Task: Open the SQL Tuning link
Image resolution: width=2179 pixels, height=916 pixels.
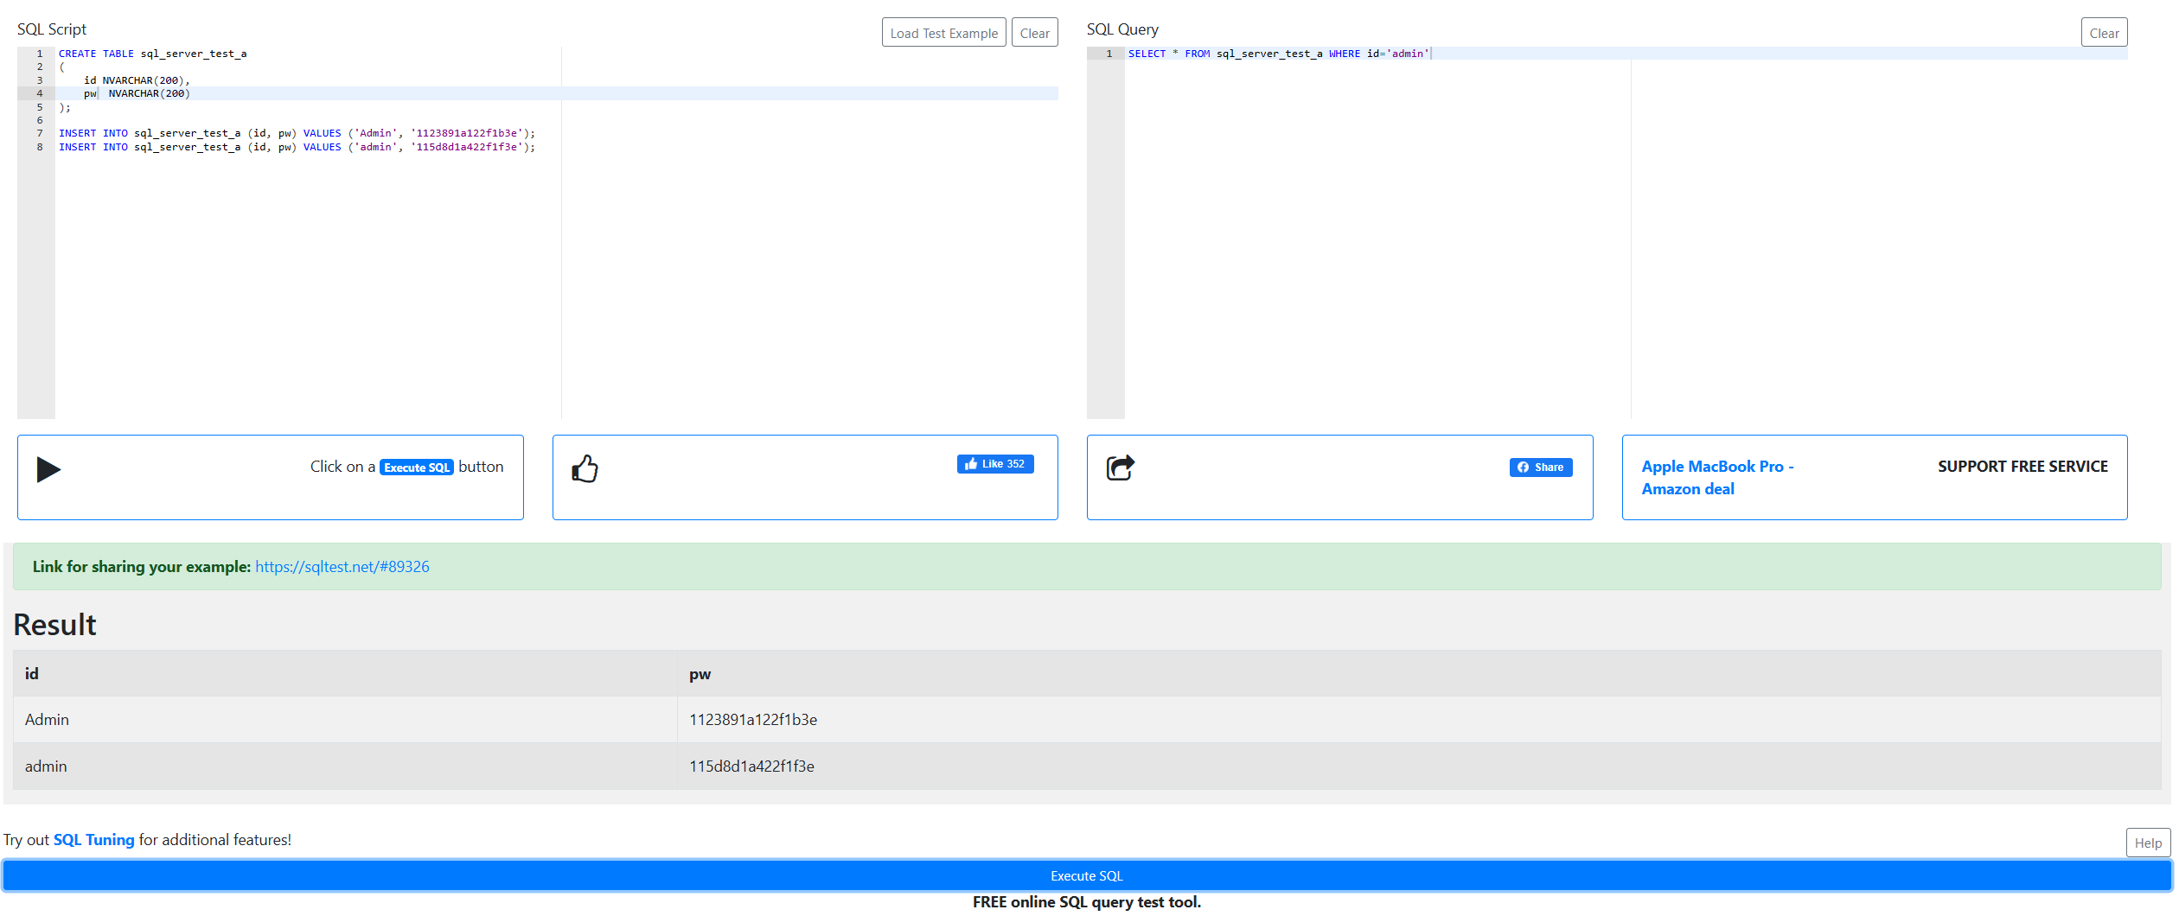Action: coord(93,840)
